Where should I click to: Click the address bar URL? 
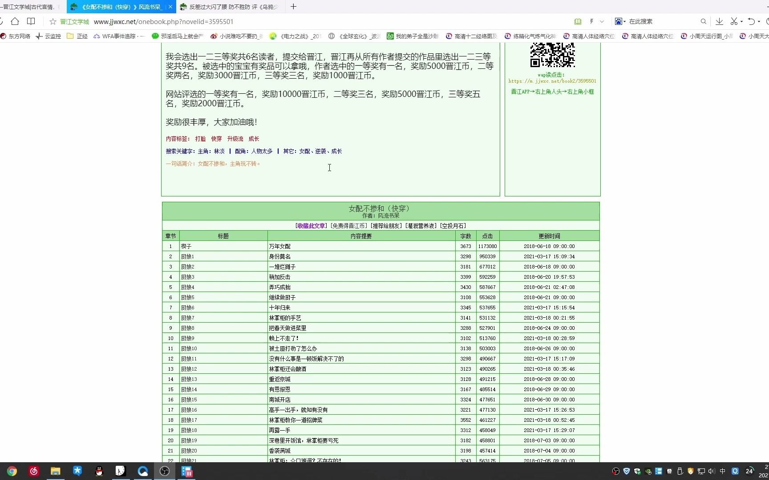point(163,21)
